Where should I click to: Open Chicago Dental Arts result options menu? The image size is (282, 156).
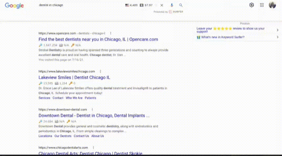tap(93, 147)
